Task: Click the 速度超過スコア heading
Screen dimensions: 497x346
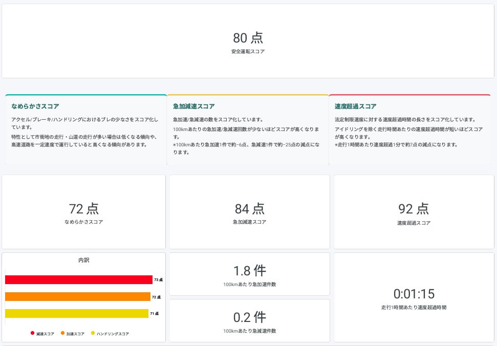Action: click(x=355, y=106)
